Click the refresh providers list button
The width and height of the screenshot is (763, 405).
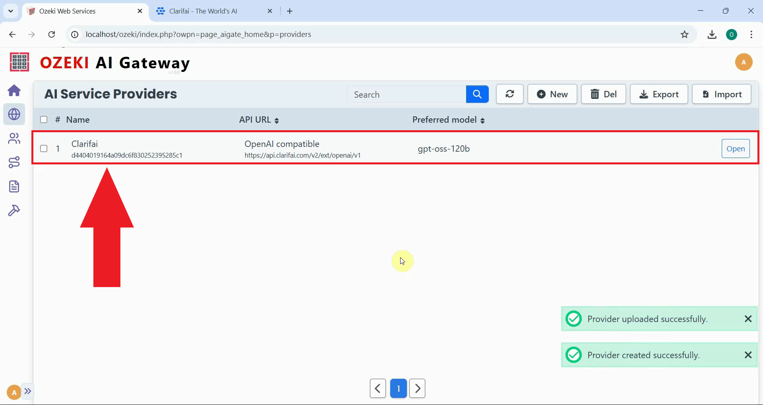[509, 94]
